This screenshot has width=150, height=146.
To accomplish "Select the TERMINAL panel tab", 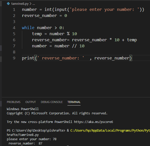I will coord(74,102).
